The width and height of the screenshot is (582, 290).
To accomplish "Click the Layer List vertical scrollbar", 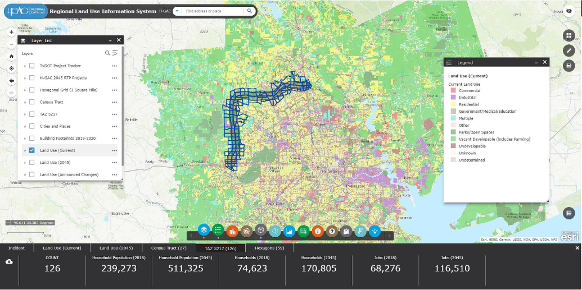I will point(123,107).
